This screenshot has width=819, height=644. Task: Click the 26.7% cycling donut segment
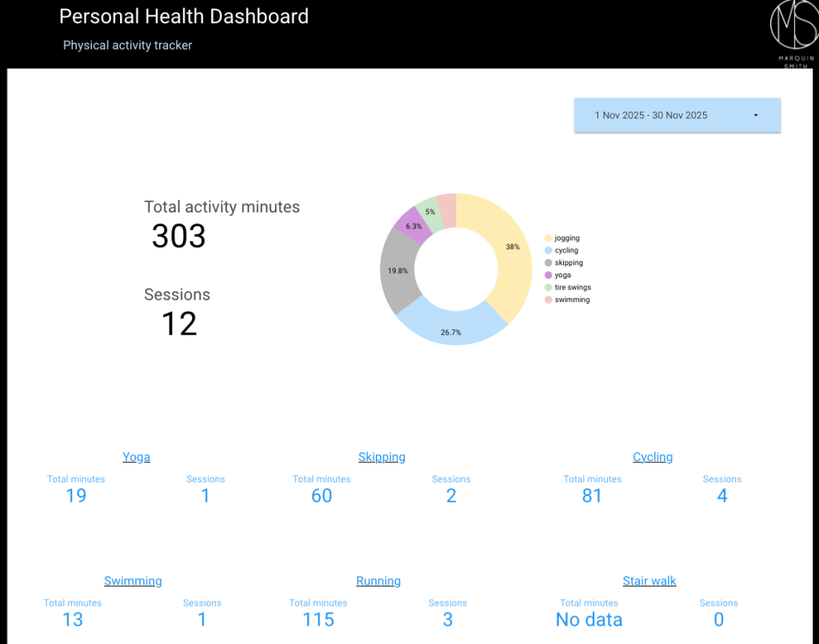pyautogui.click(x=452, y=329)
